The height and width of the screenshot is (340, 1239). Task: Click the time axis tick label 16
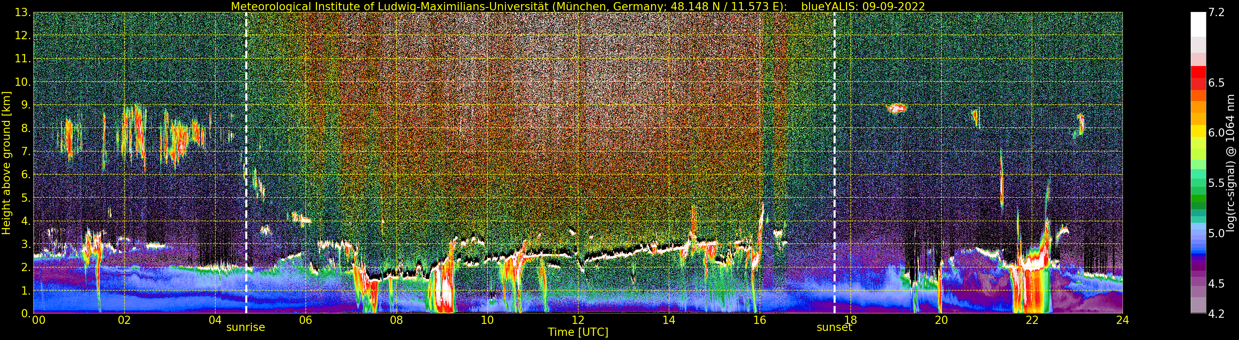760,320
